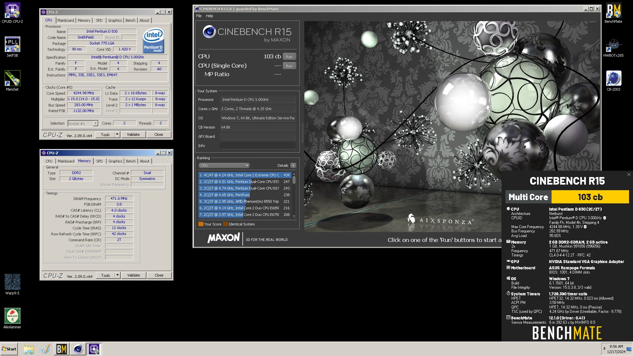Run the CPU Single Core test

coord(289,66)
